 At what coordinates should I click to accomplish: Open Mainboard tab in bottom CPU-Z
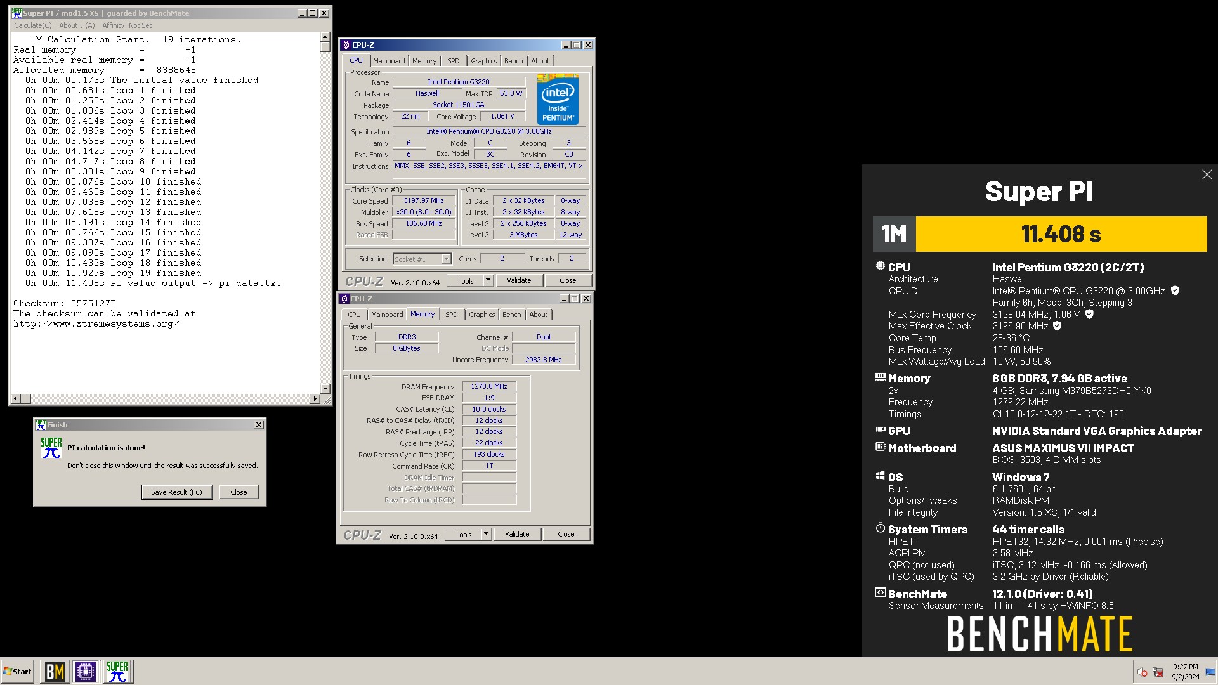point(387,315)
